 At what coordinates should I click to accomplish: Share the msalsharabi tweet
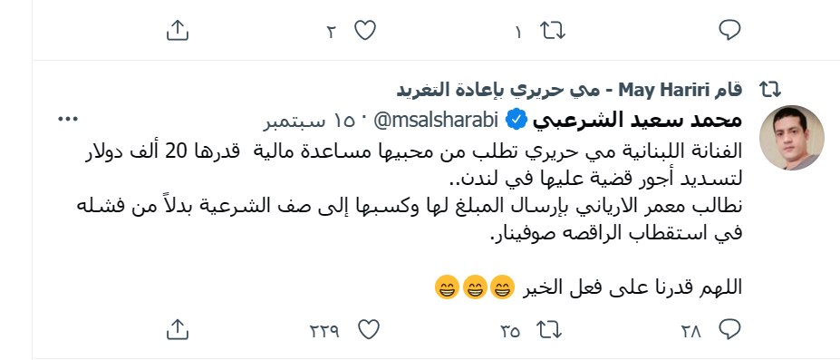pos(178,329)
